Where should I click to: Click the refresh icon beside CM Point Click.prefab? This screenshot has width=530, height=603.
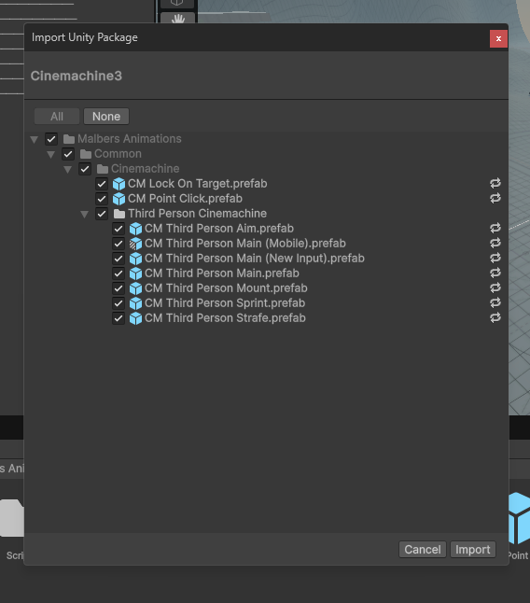coord(495,199)
